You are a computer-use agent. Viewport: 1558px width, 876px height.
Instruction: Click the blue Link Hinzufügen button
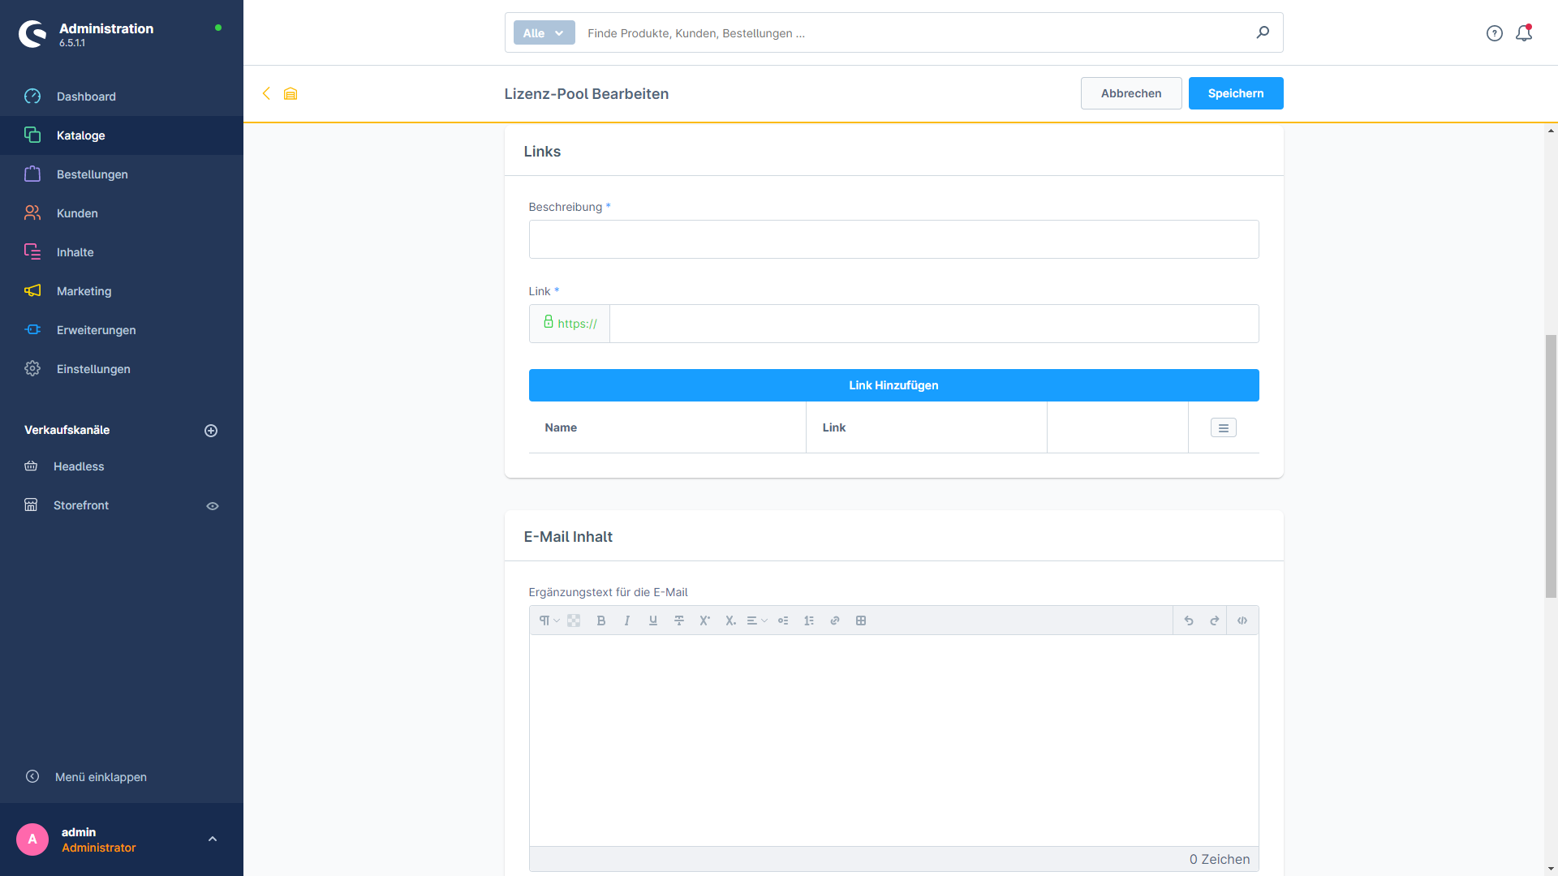point(893,384)
